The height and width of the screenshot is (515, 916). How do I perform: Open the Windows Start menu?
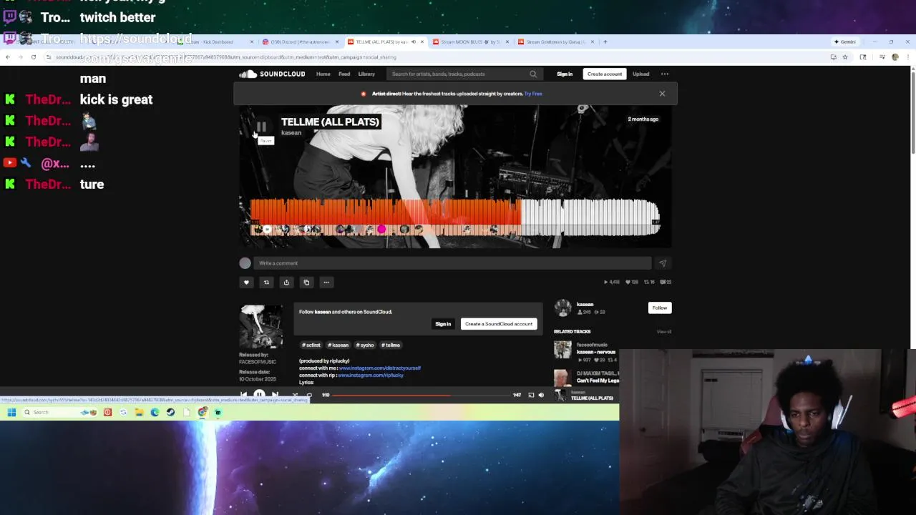point(11,412)
